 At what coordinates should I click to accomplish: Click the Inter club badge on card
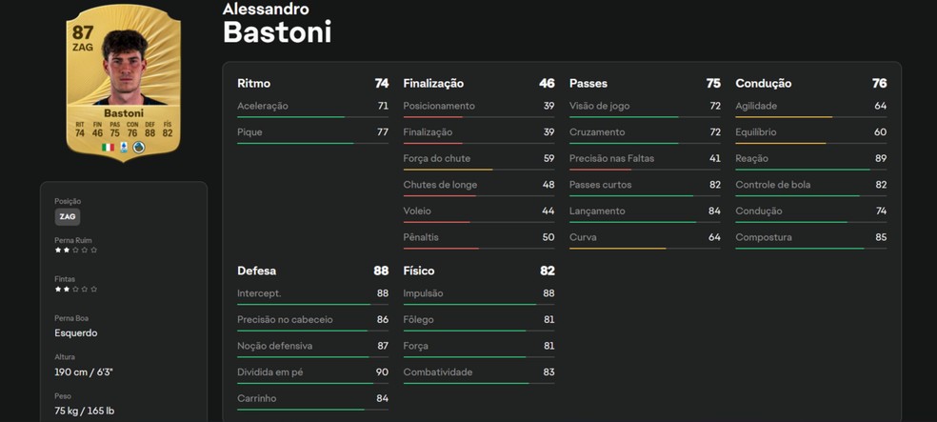click(x=139, y=147)
